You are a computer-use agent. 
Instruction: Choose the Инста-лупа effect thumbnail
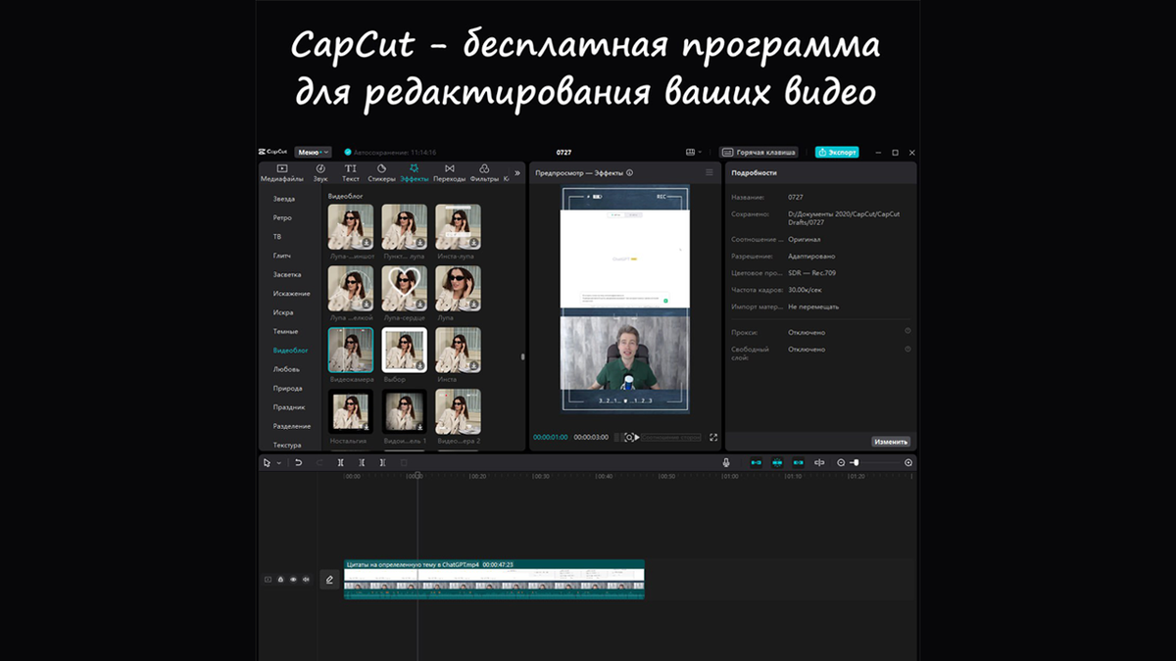point(458,226)
